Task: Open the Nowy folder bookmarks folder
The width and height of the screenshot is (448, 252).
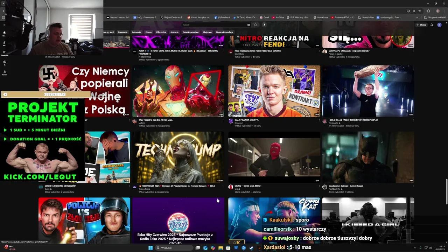Action: tap(366, 17)
